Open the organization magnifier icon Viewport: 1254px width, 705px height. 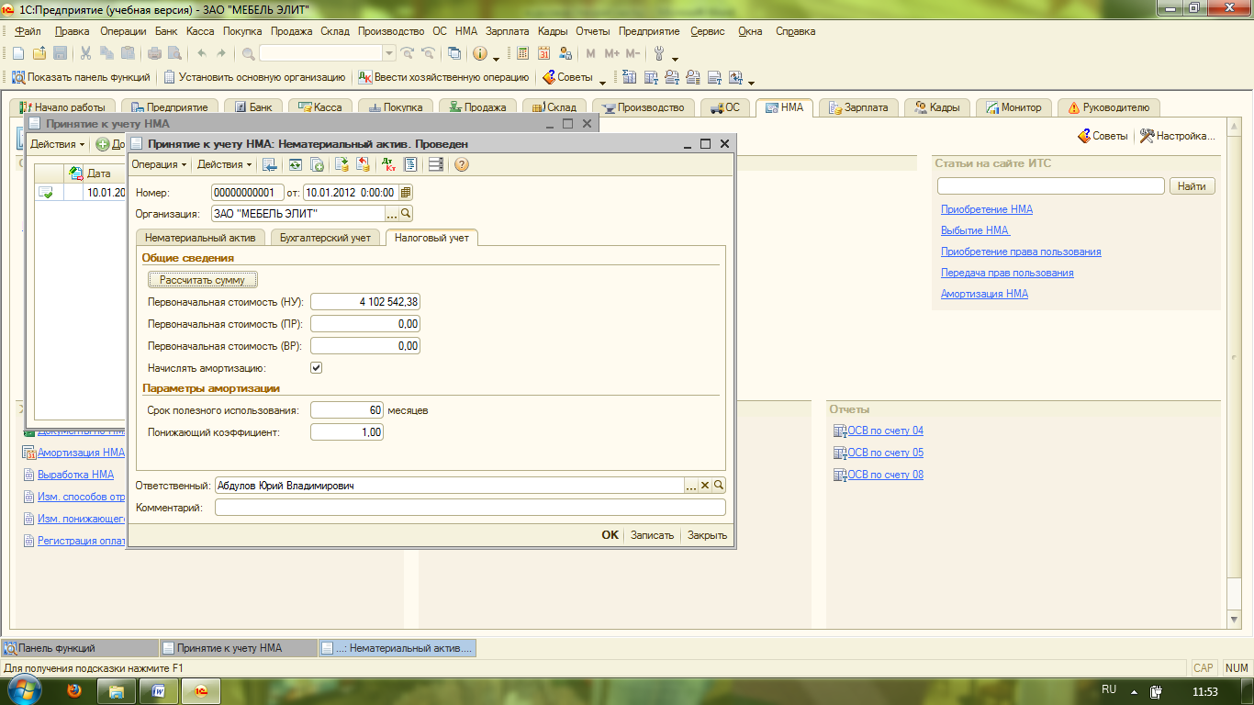[x=406, y=213]
